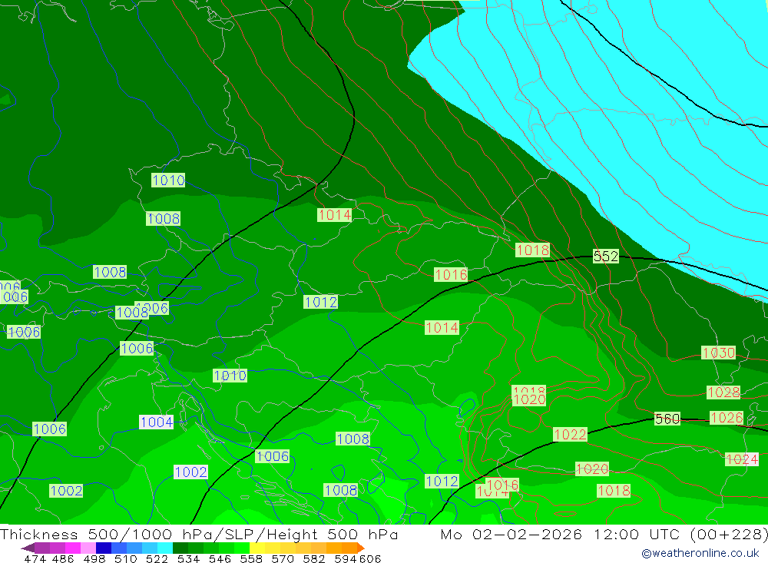
Task: Click the 1026 pressure label
Action: [x=727, y=418]
